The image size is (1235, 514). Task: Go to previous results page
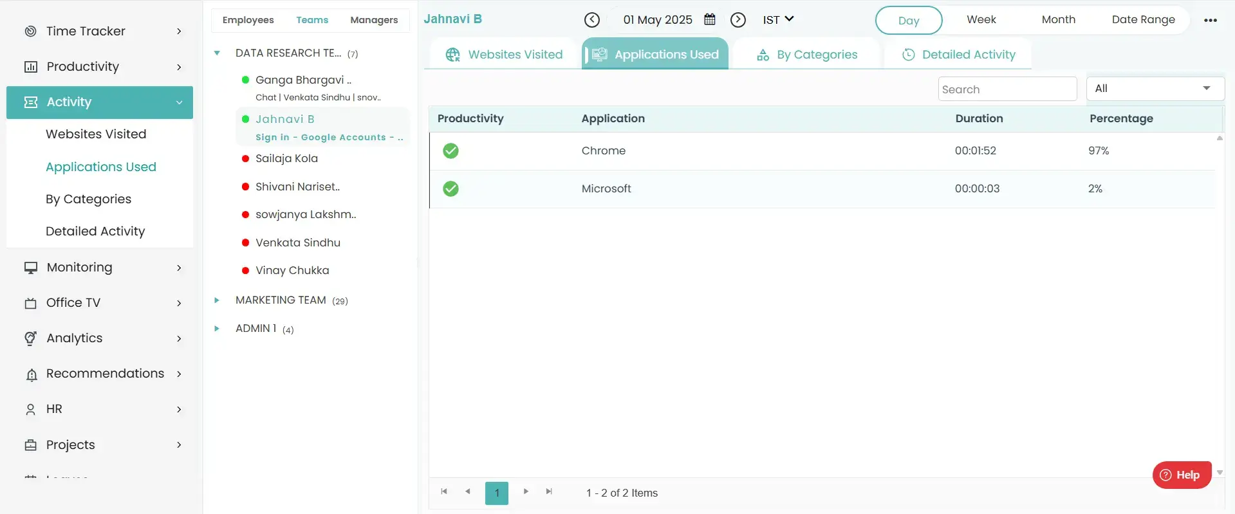[x=468, y=491]
